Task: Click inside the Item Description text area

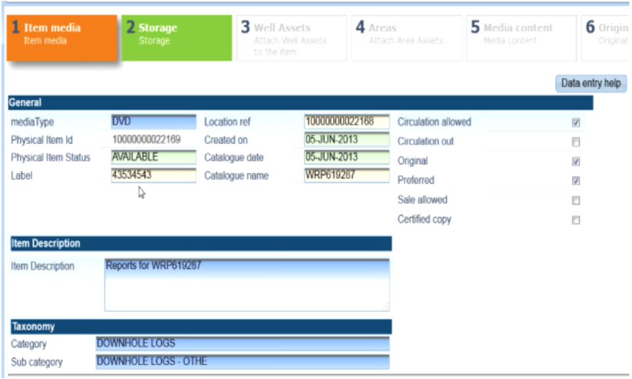Action: point(247,285)
